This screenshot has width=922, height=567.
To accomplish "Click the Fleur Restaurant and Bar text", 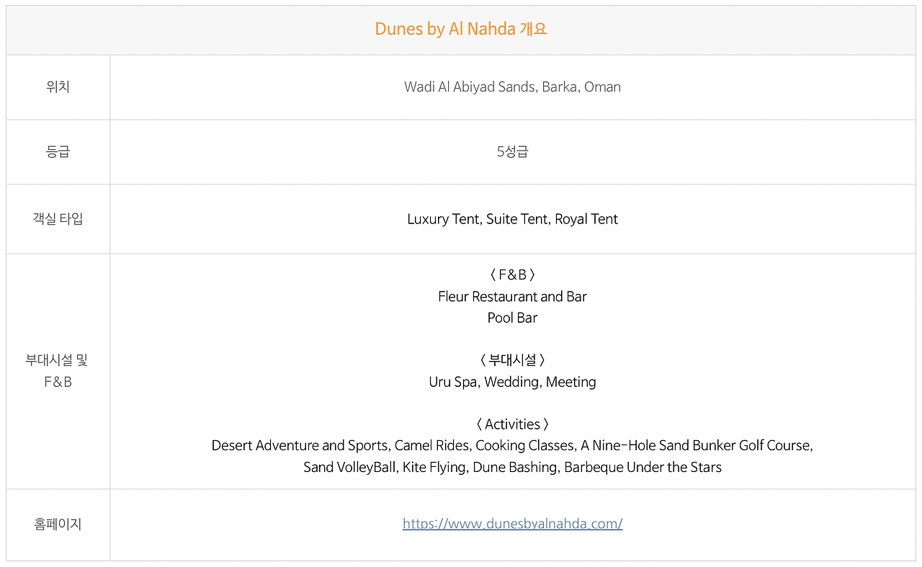I will [x=512, y=296].
